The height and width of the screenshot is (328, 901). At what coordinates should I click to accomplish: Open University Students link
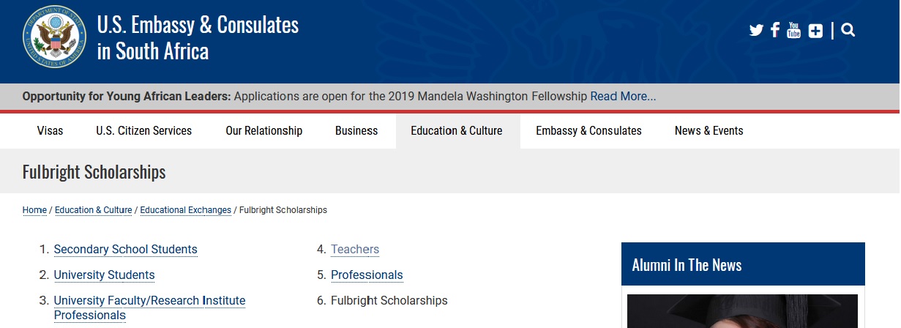(104, 275)
